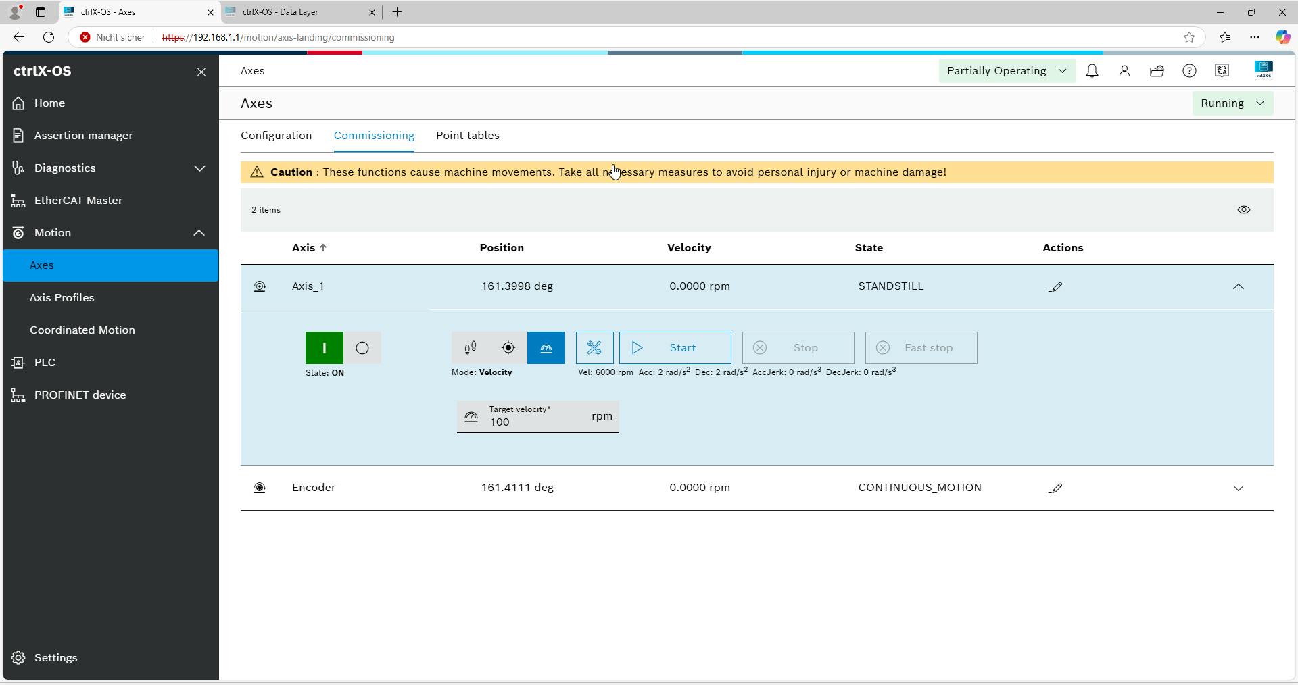Click the edit pencil for Axis_1
The image size is (1298, 685).
pyautogui.click(x=1055, y=287)
